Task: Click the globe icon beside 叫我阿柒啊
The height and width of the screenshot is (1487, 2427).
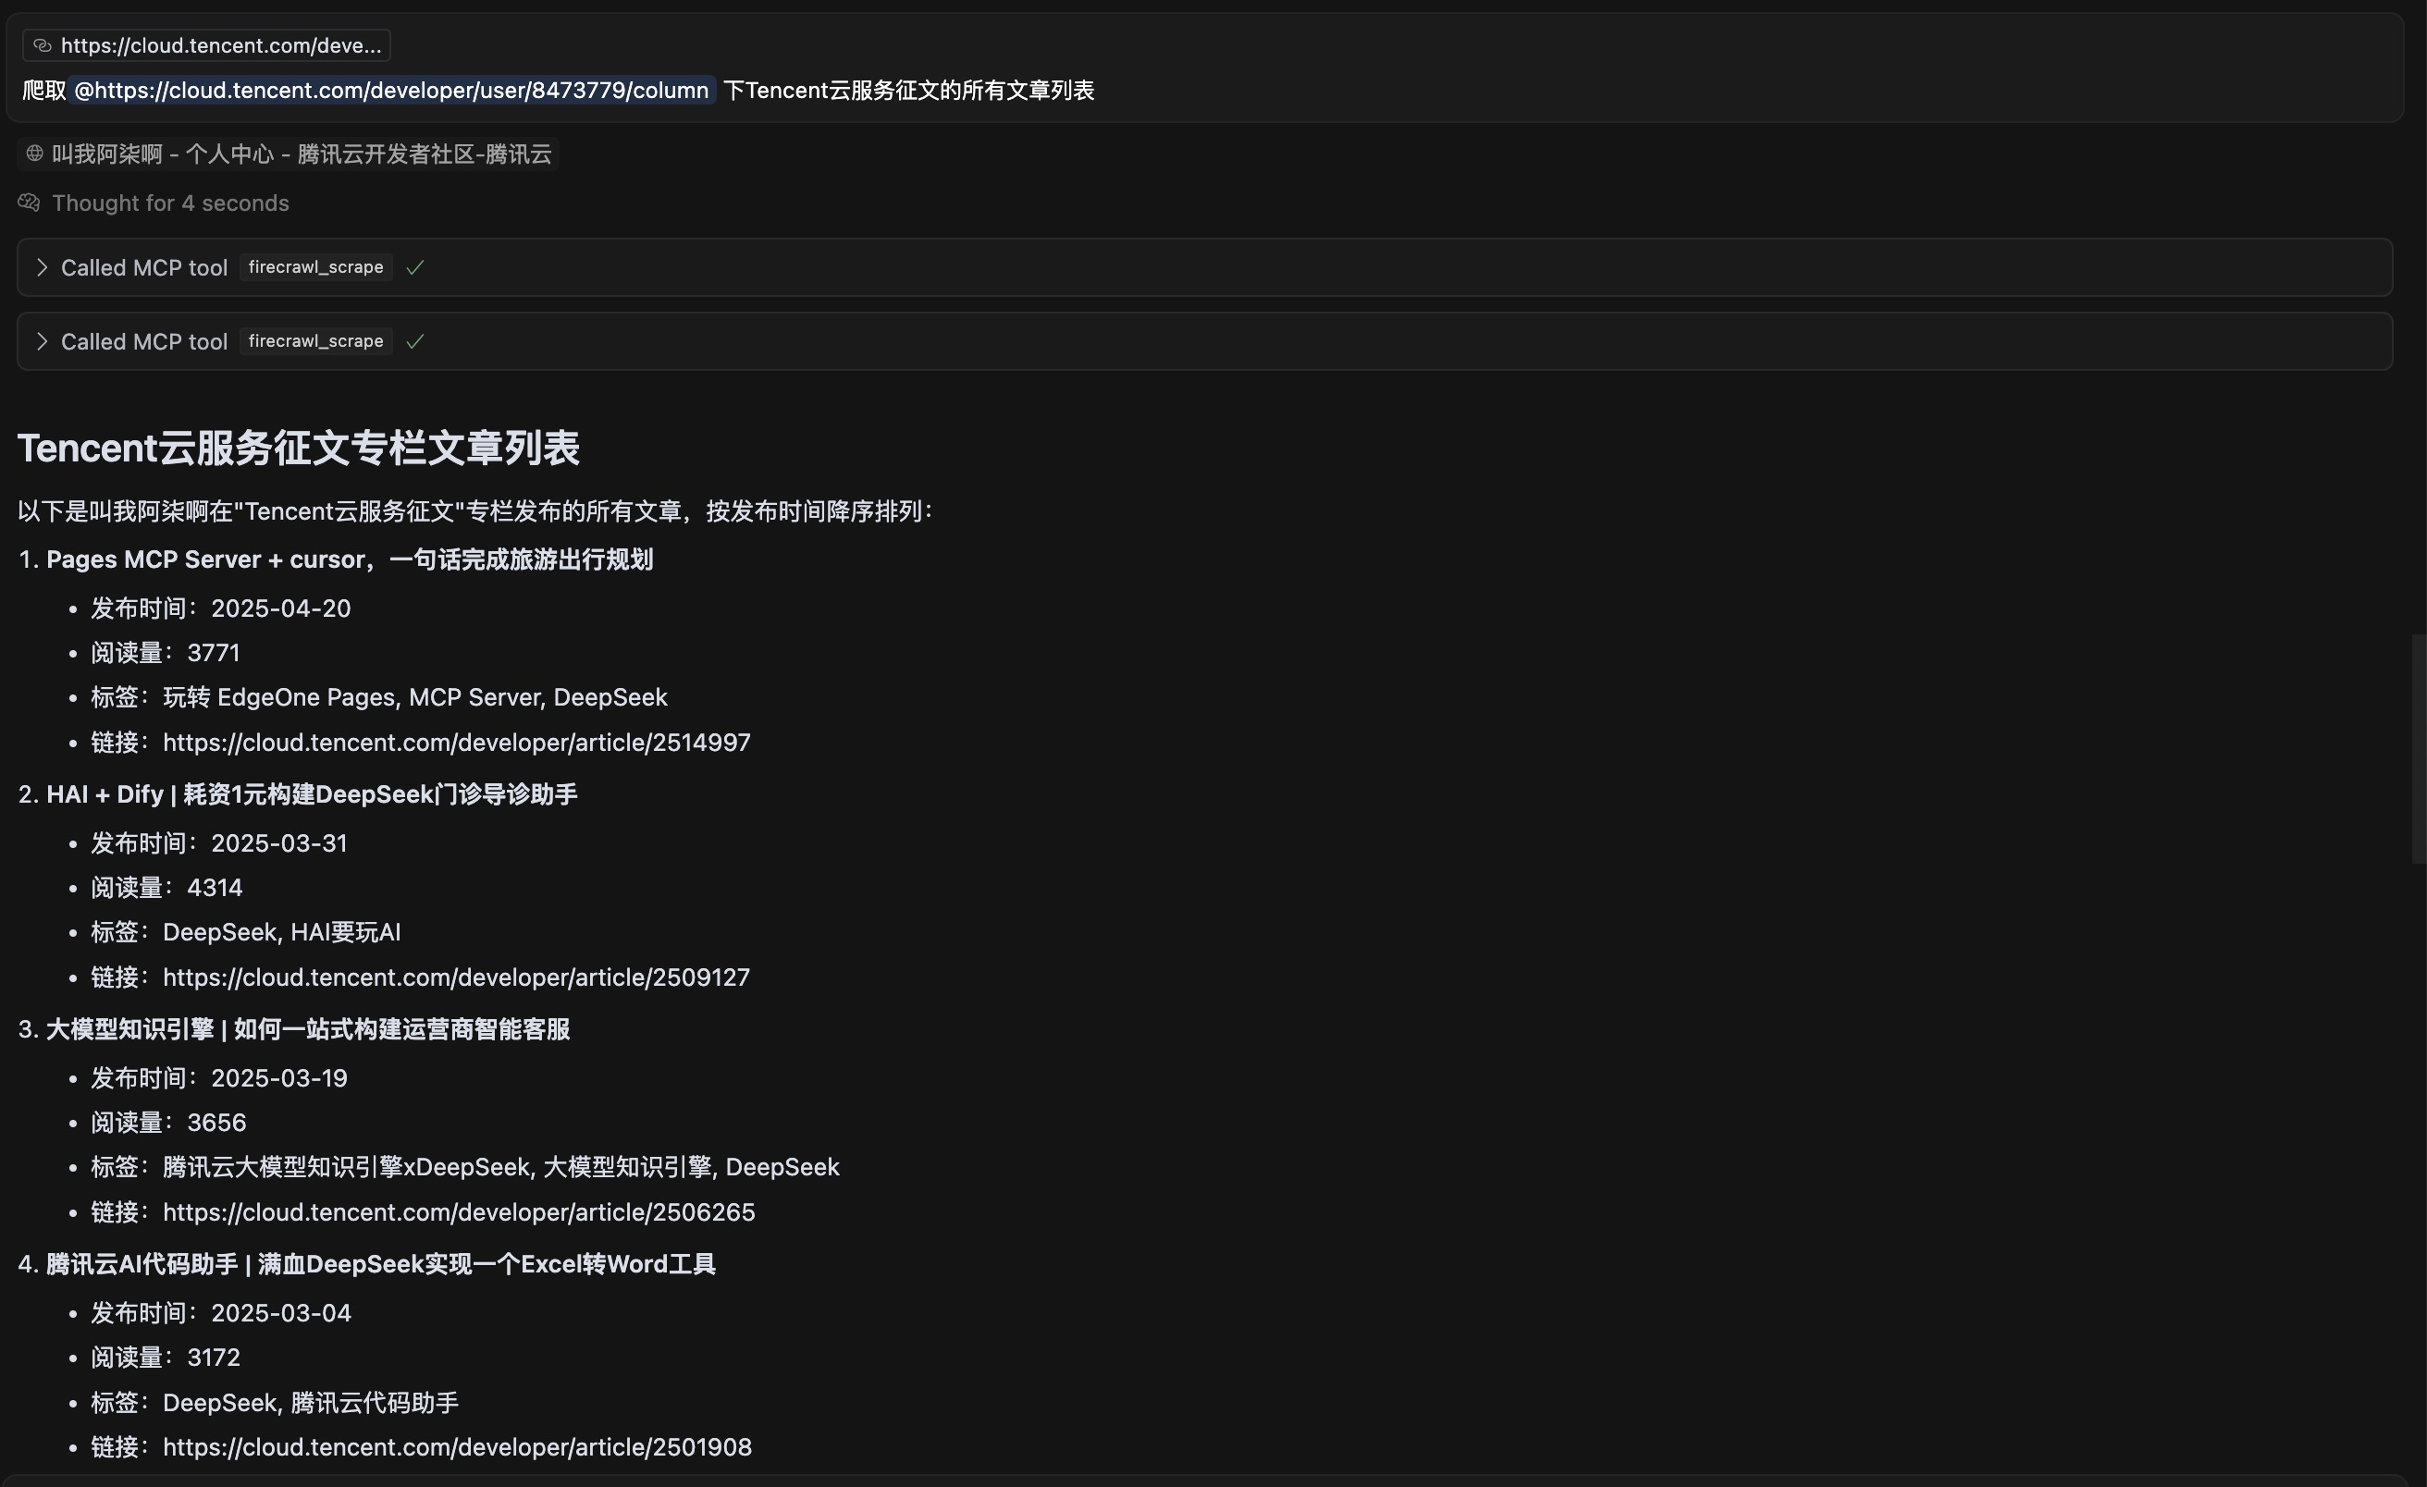Action: [x=34, y=154]
